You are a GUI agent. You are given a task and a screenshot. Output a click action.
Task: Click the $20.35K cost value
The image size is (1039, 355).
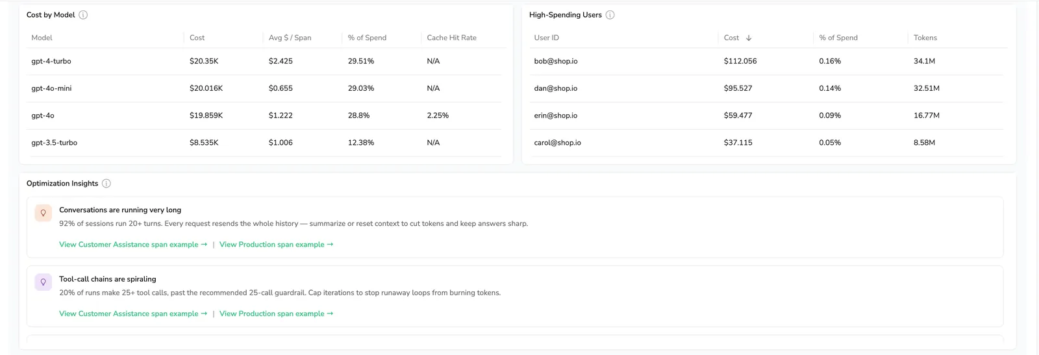(x=204, y=61)
